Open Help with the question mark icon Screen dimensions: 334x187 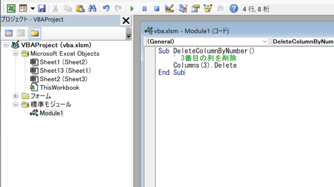[x=234, y=9]
